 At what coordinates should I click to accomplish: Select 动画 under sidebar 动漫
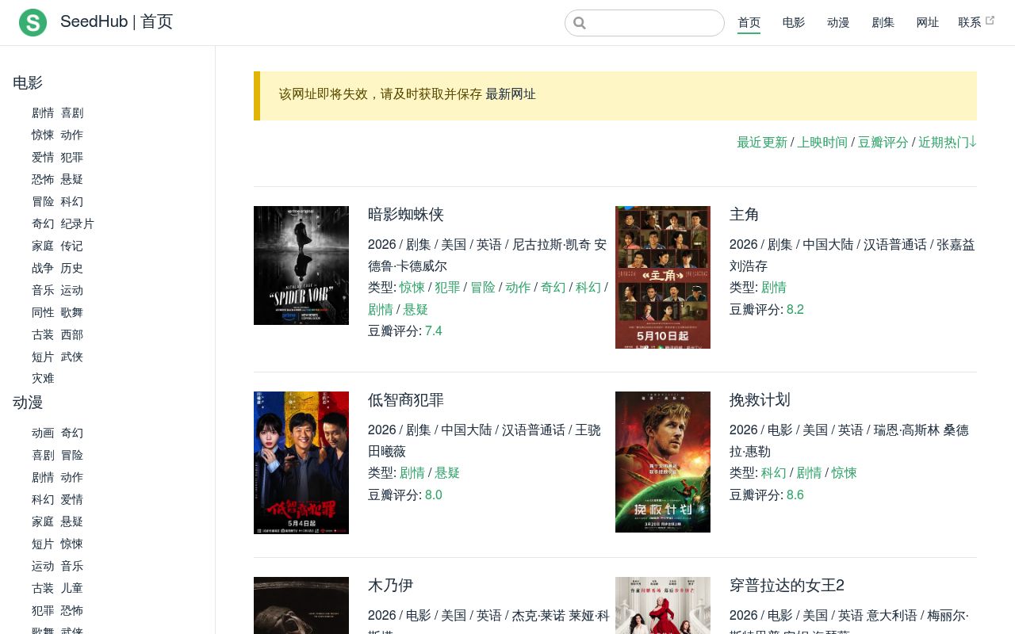pyautogui.click(x=43, y=433)
